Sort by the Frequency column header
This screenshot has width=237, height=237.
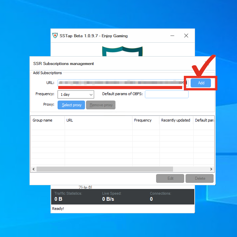point(146,120)
